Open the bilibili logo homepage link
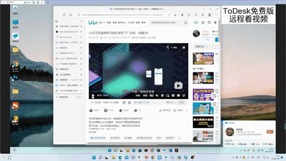Viewport: 286px width, 161px height. coord(93,23)
